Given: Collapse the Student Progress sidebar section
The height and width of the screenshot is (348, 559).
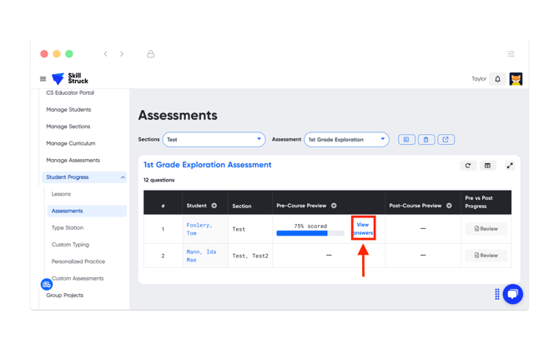Looking at the screenshot, I should [x=123, y=177].
